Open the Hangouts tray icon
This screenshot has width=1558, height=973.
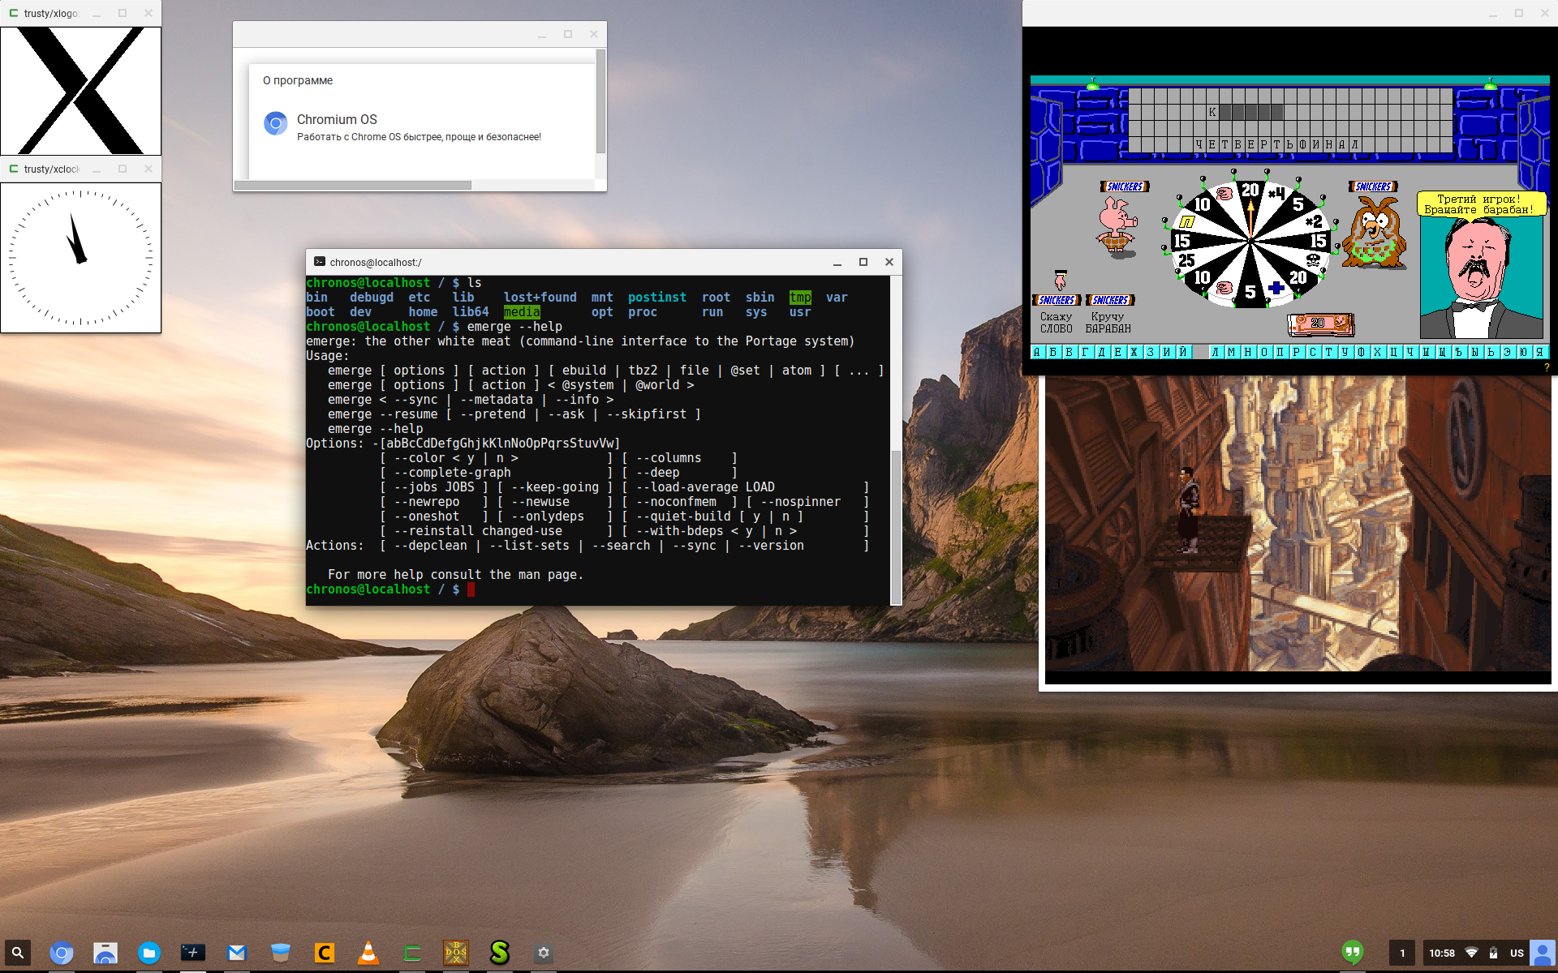pos(1353,952)
